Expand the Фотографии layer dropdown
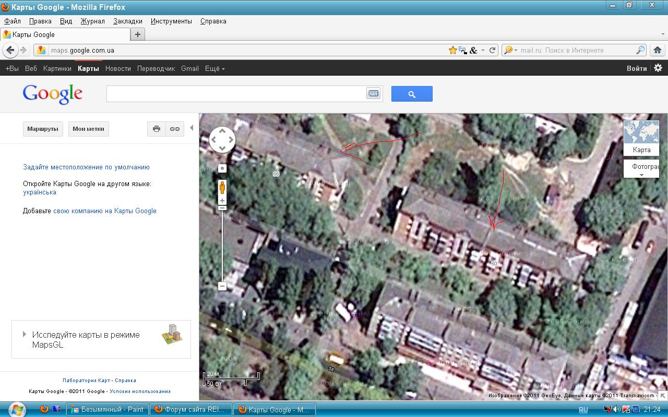Viewport: 668px width, 417px height. click(641, 175)
